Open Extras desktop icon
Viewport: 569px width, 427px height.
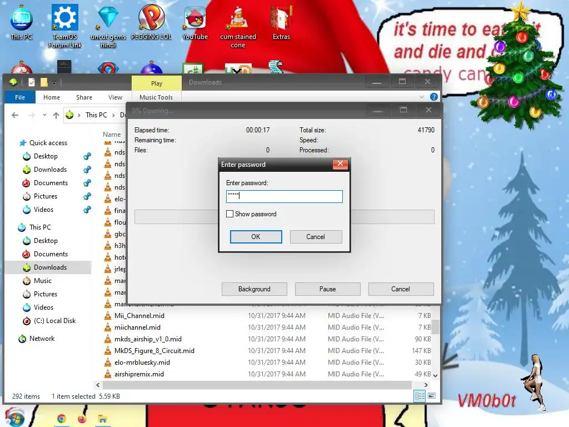click(x=281, y=22)
